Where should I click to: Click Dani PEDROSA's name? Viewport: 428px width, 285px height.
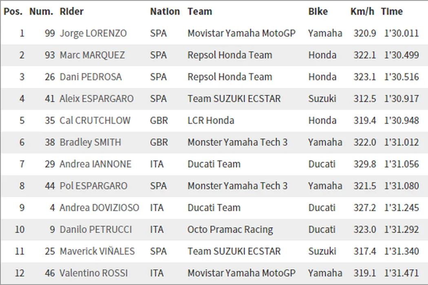(x=90, y=77)
